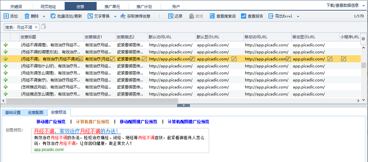Open column settings gear icon

coord(363,39)
